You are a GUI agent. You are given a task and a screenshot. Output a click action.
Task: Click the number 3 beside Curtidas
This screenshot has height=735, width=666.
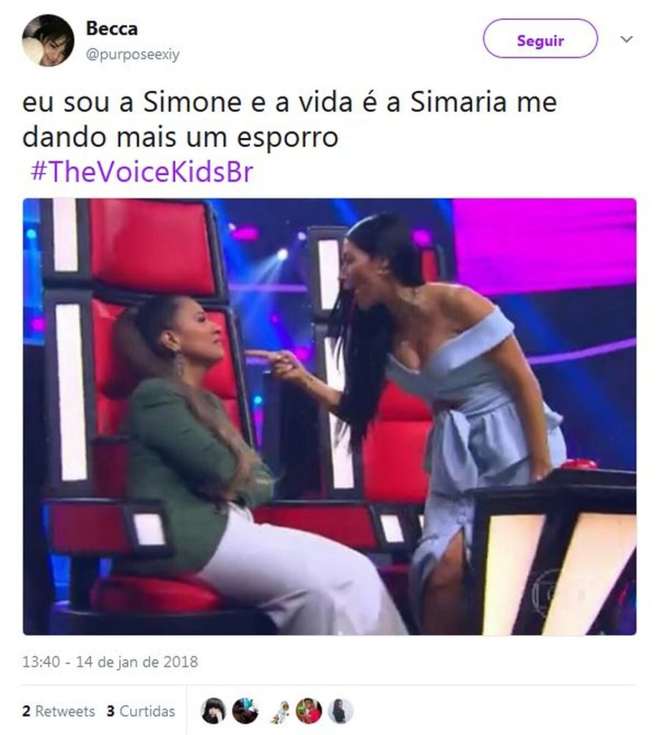click(x=111, y=711)
